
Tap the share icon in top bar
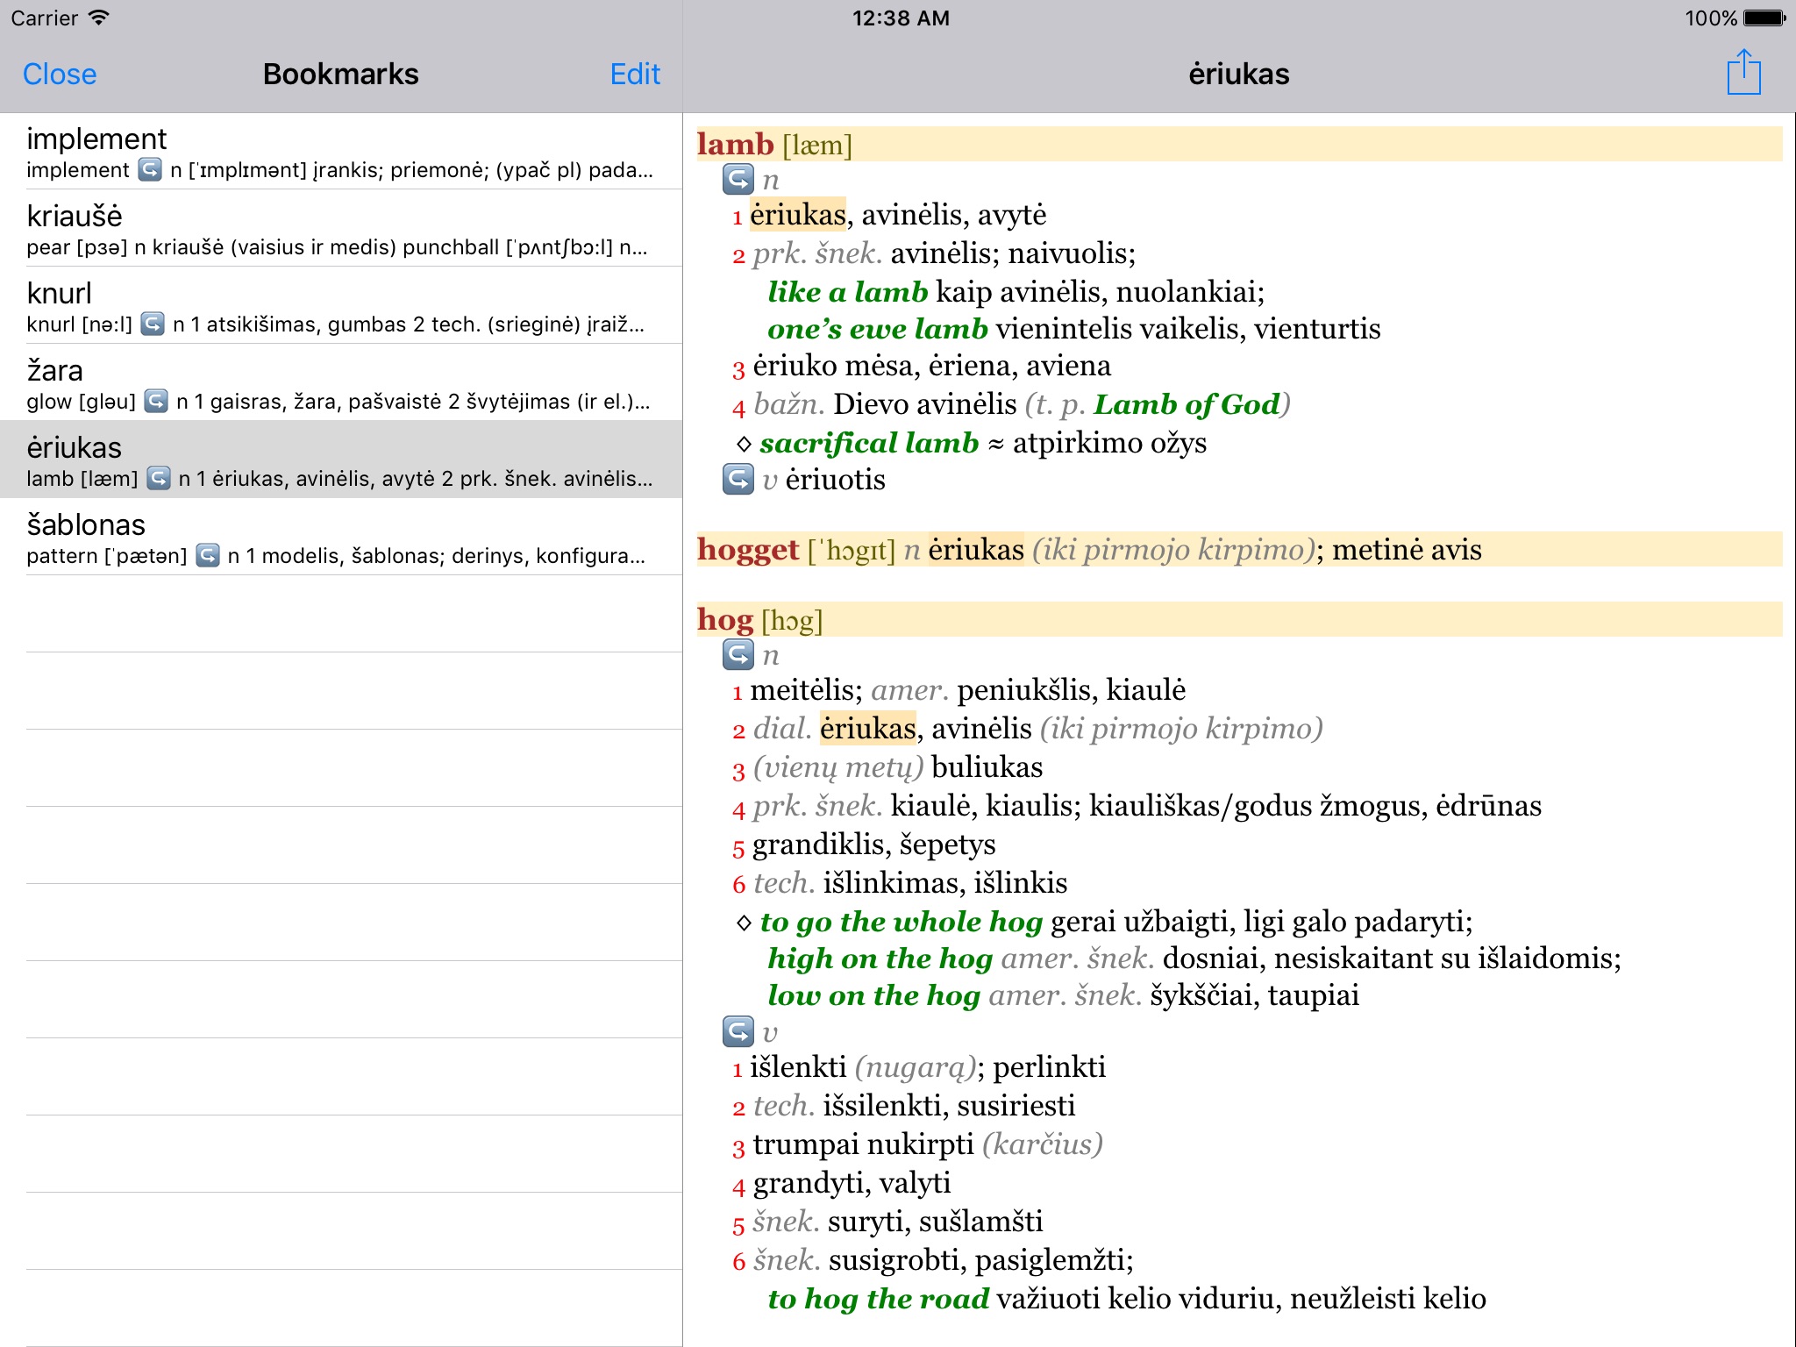click(x=1743, y=73)
